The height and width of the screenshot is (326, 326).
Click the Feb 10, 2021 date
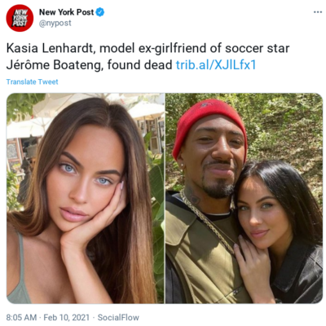point(66,317)
